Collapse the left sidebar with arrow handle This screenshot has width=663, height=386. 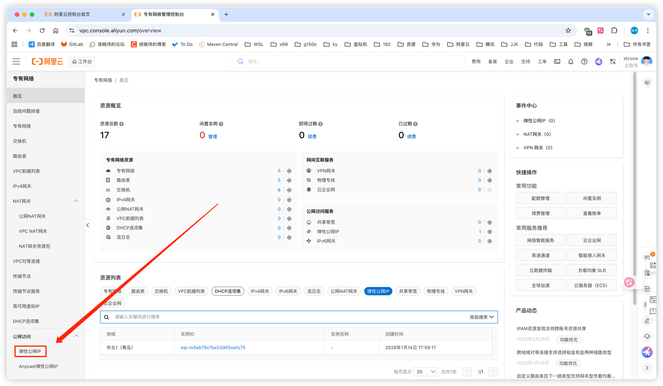click(x=88, y=225)
